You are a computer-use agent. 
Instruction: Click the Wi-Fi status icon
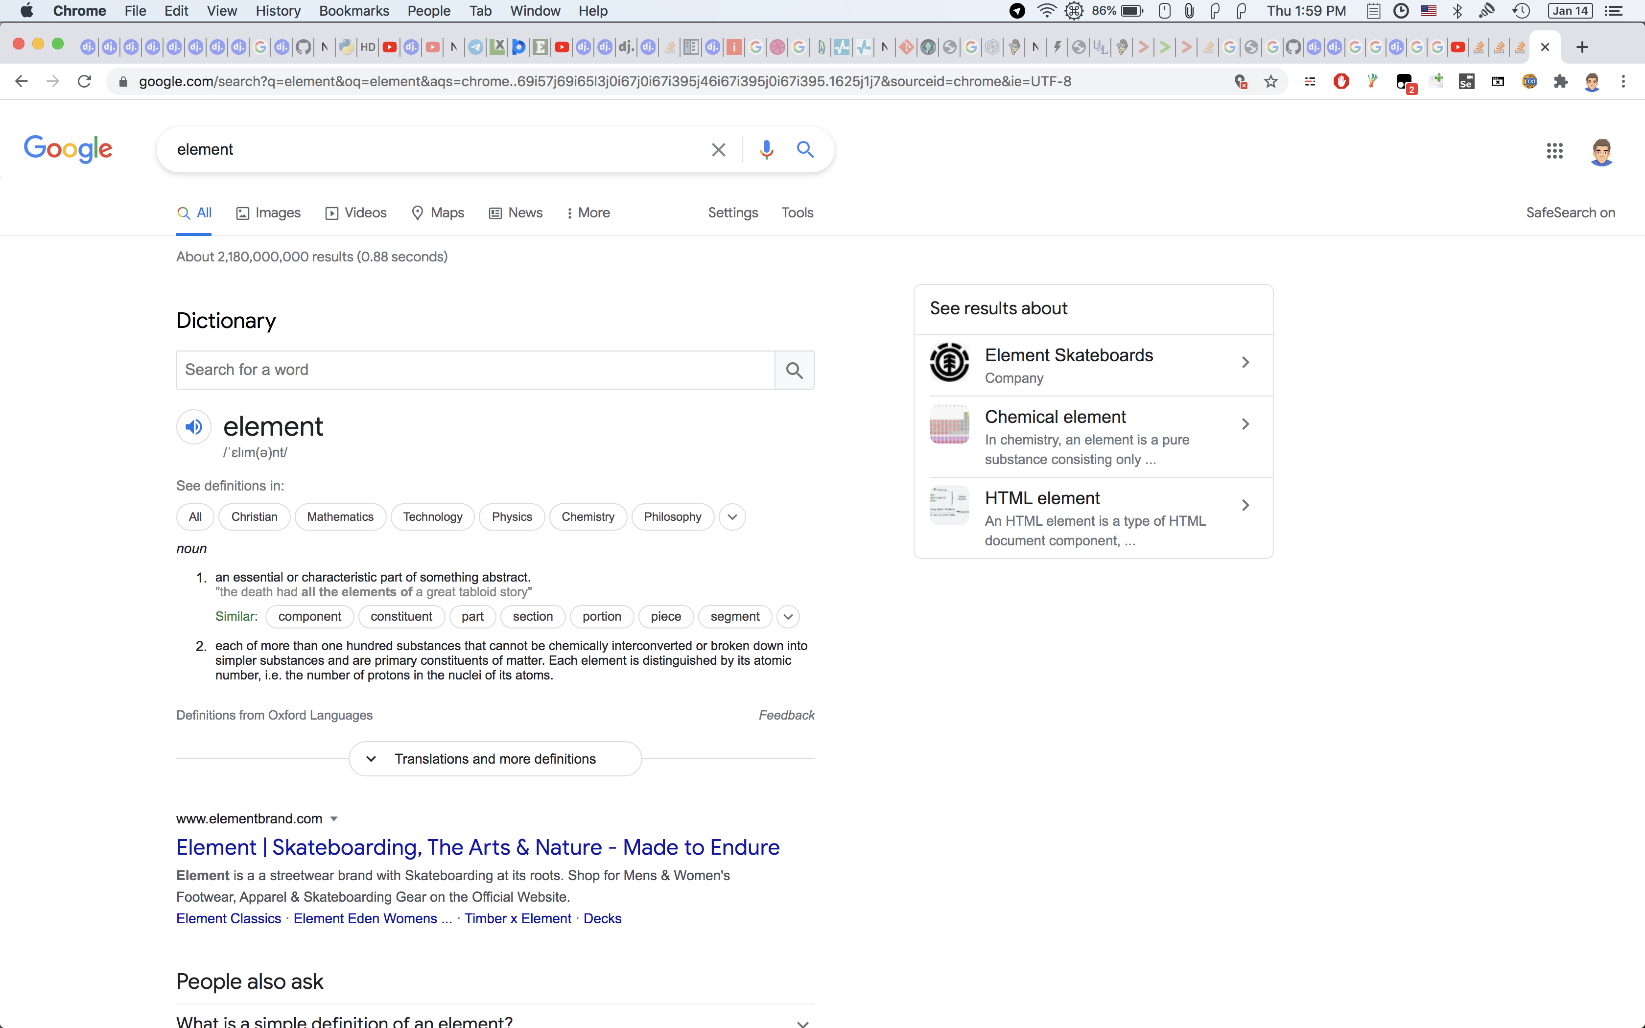pyautogui.click(x=1046, y=10)
